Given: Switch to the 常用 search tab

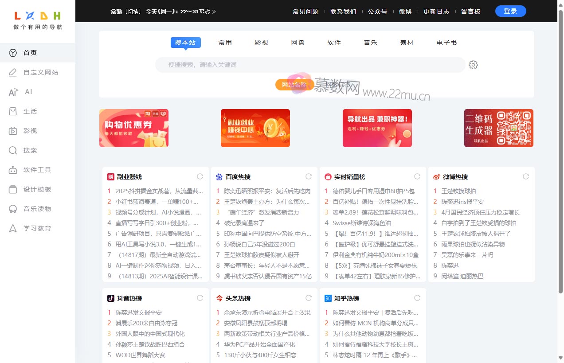Looking at the screenshot, I should [x=225, y=42].
